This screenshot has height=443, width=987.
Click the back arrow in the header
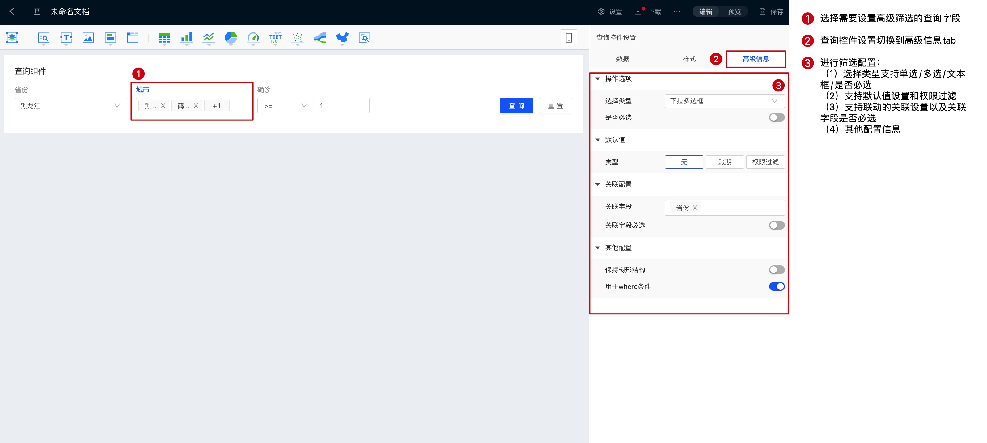coord(12,11)
